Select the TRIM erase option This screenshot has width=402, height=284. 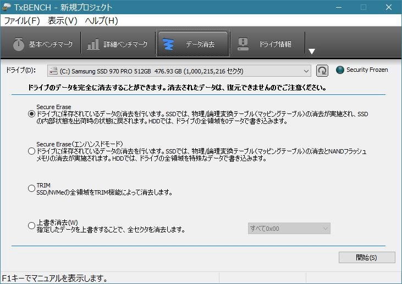[x=31, y=189]
